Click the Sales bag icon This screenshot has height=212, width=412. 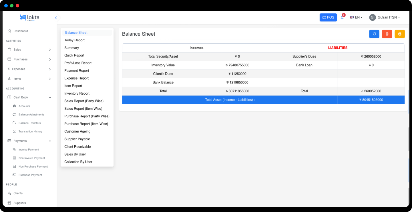pos(9,50)
